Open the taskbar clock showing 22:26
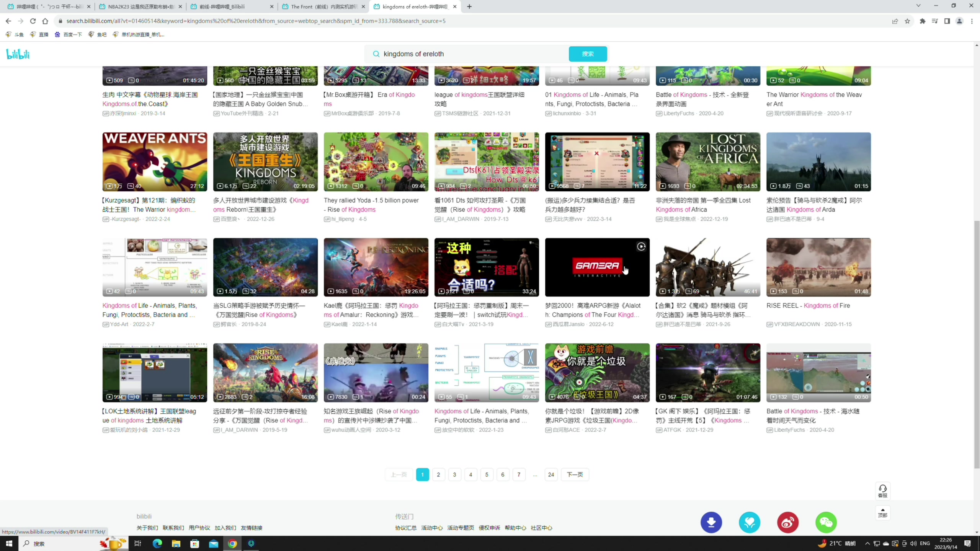This screenshot has width=980, height=551. tap(946, 543)
